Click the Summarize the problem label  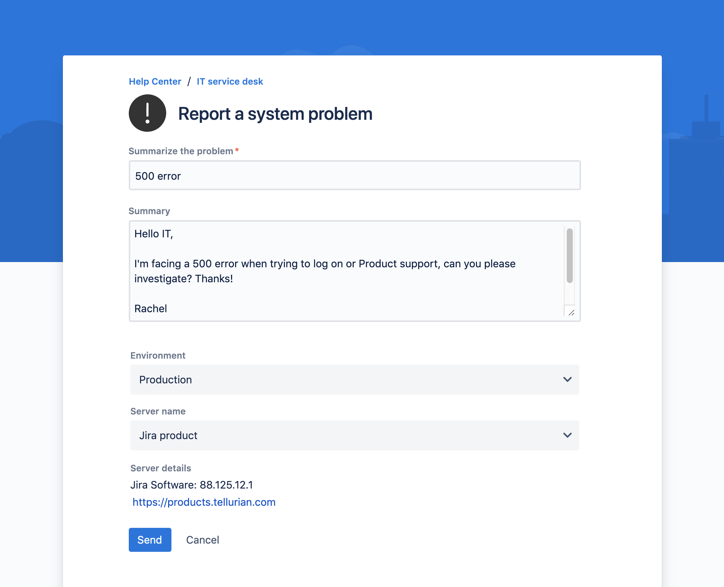coord(181,151)
